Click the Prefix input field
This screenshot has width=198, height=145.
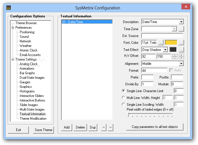(x=148, y=77)
